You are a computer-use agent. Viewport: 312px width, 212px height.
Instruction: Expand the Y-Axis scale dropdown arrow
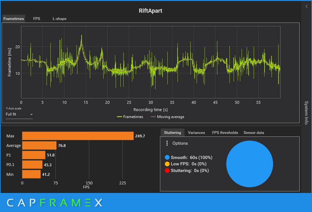tap(32, 115)
